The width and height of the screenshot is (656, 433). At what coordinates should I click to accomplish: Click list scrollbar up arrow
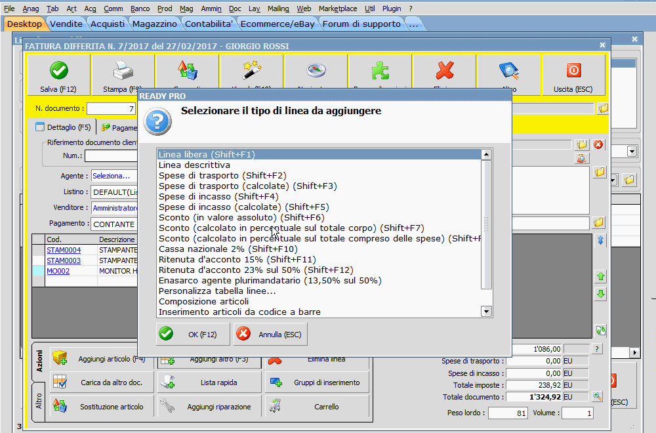click(486, 154)
